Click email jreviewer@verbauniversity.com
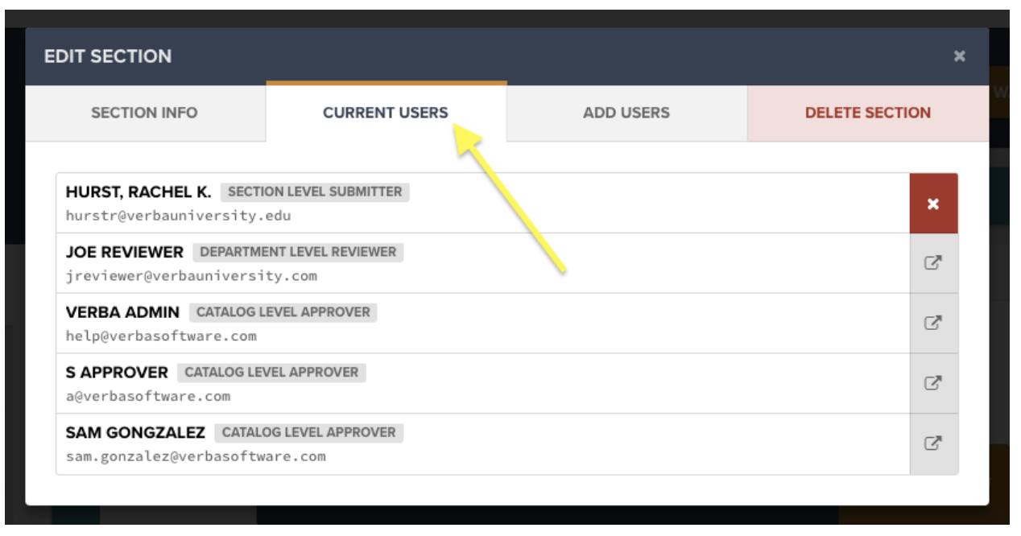 [x=192, y=276]
